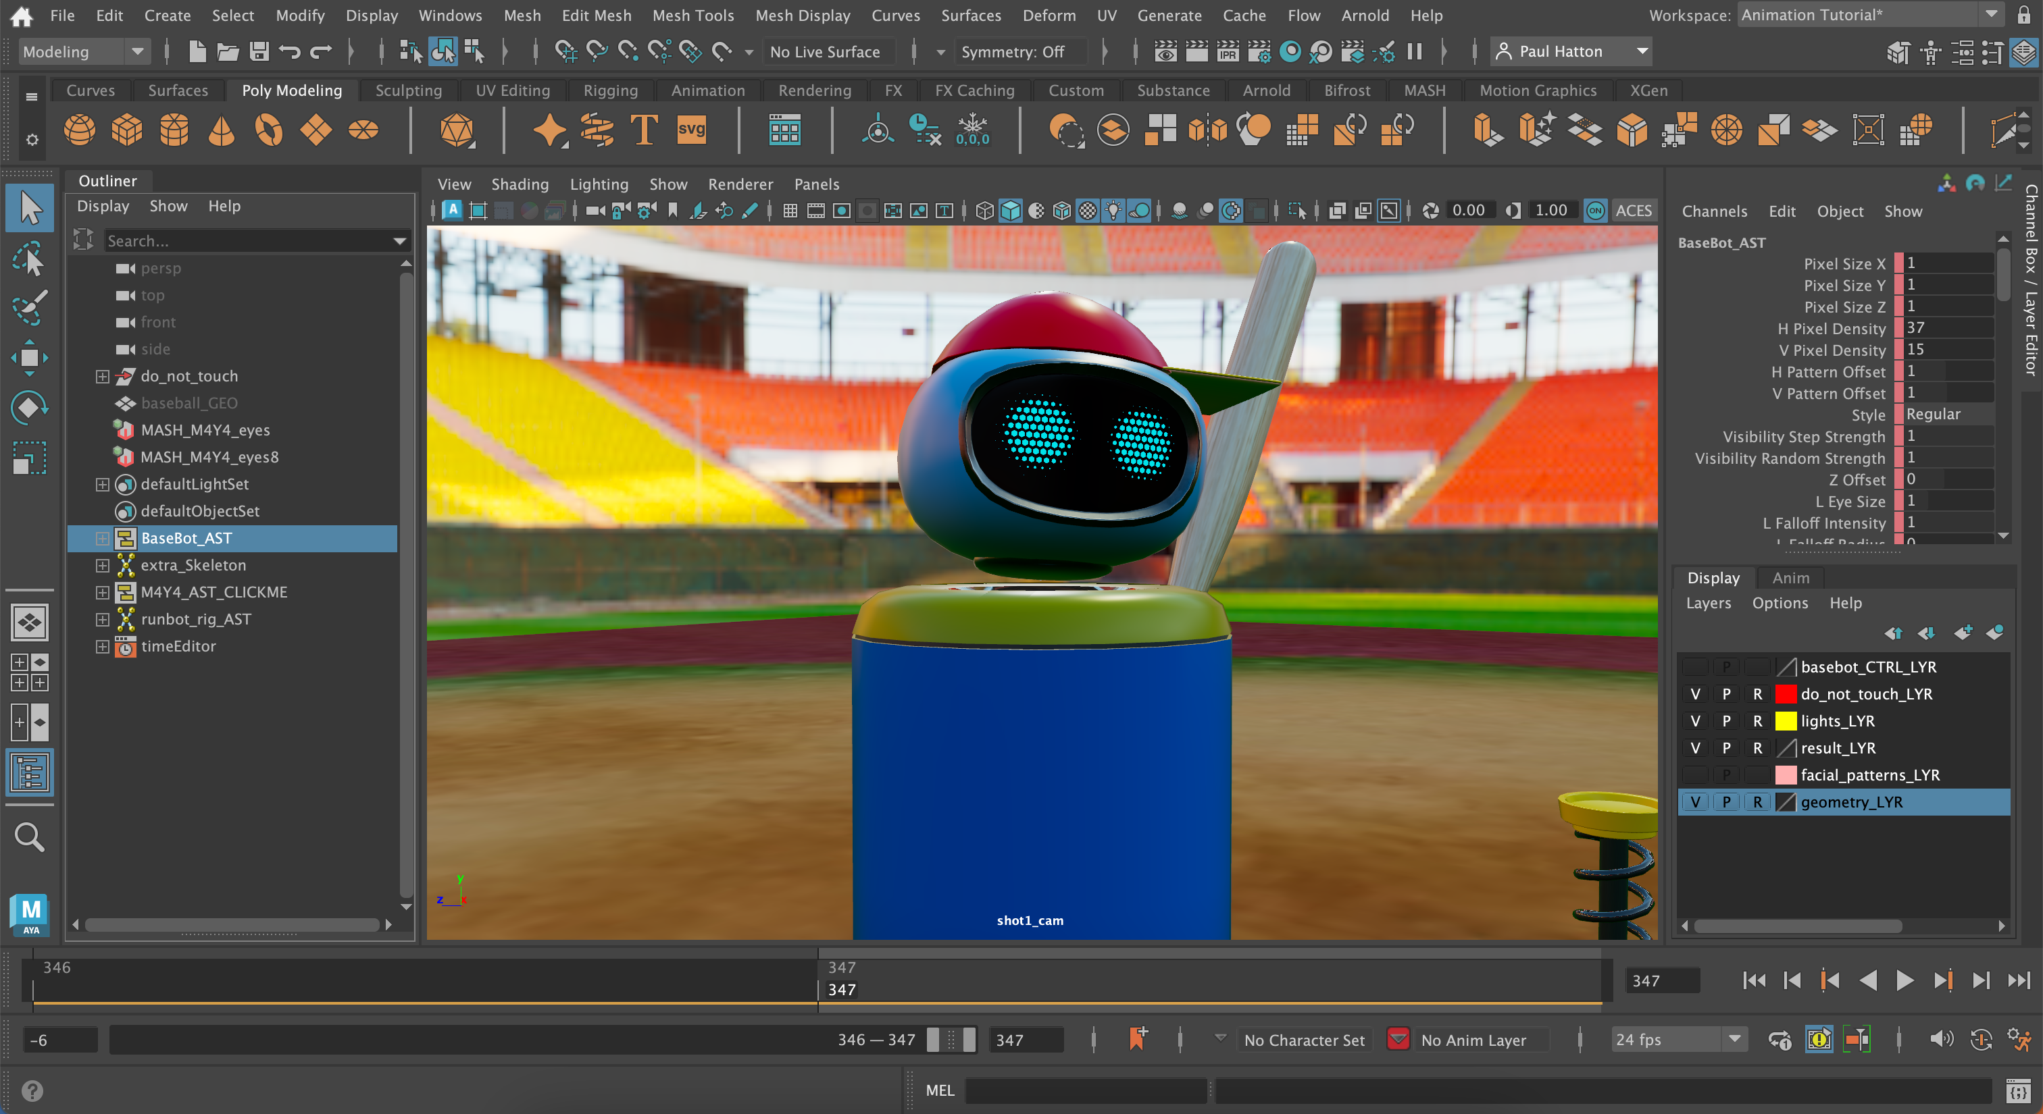The height and width of the screenshot is (1114, 2043).
Task: Activate the Move tool
Action: pyautogui.click(x=29, y=357)
